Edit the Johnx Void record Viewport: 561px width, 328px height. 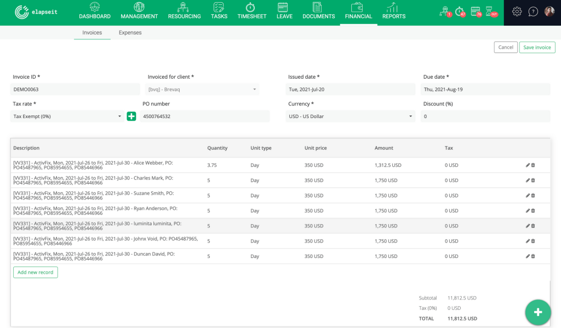pyautogui.click(x=528, y=241)
